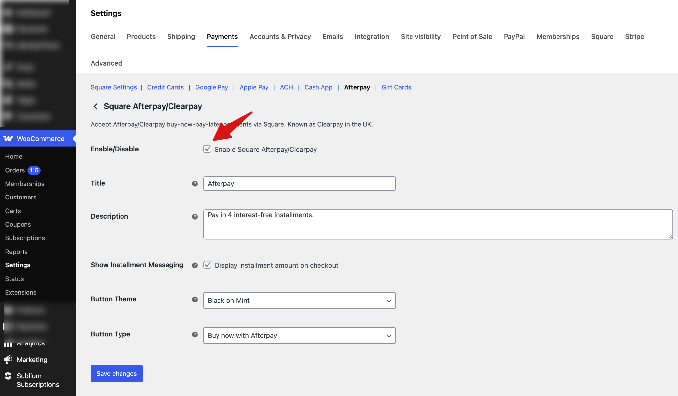The image size is (678, 396).
Task: Click the help icon beside Button Theme
Action: coord(195,299)
